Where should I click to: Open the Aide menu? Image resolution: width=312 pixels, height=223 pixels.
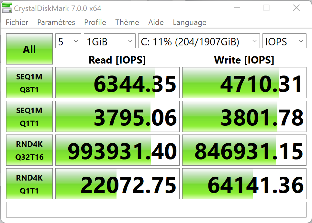coord(156,22)
